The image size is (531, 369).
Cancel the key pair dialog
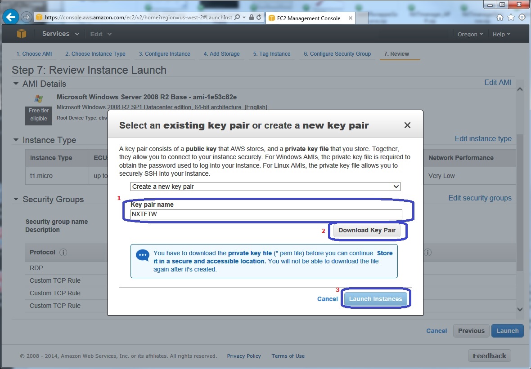[327, 299]
